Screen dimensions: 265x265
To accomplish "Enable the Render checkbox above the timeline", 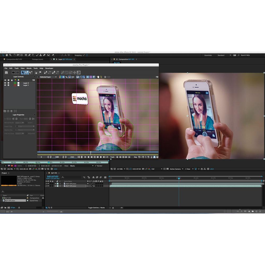I will 96,166.
